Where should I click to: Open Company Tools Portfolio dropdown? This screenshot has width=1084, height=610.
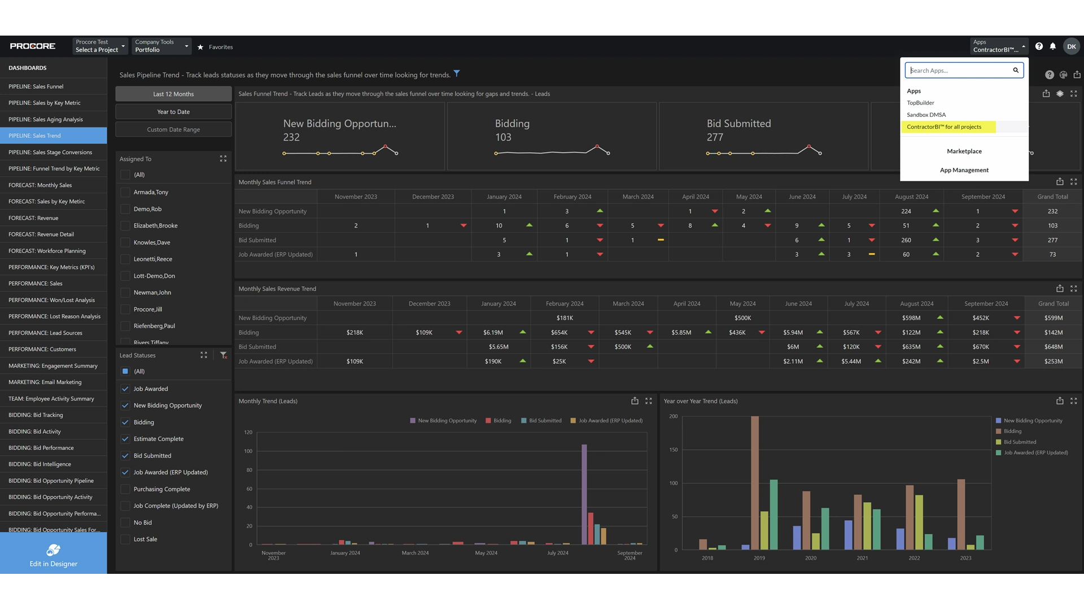tap(161, 46)
